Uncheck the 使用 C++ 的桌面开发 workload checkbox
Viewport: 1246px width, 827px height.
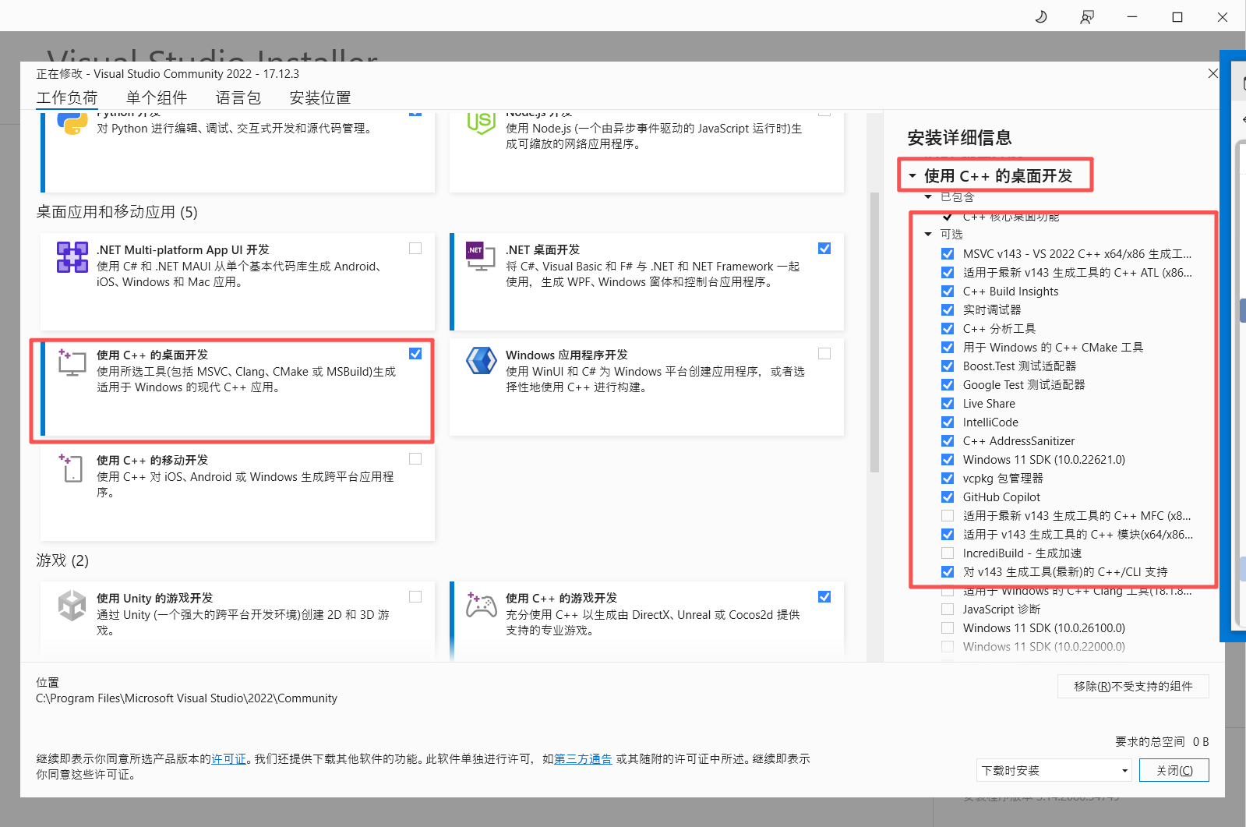click(415, 354)
